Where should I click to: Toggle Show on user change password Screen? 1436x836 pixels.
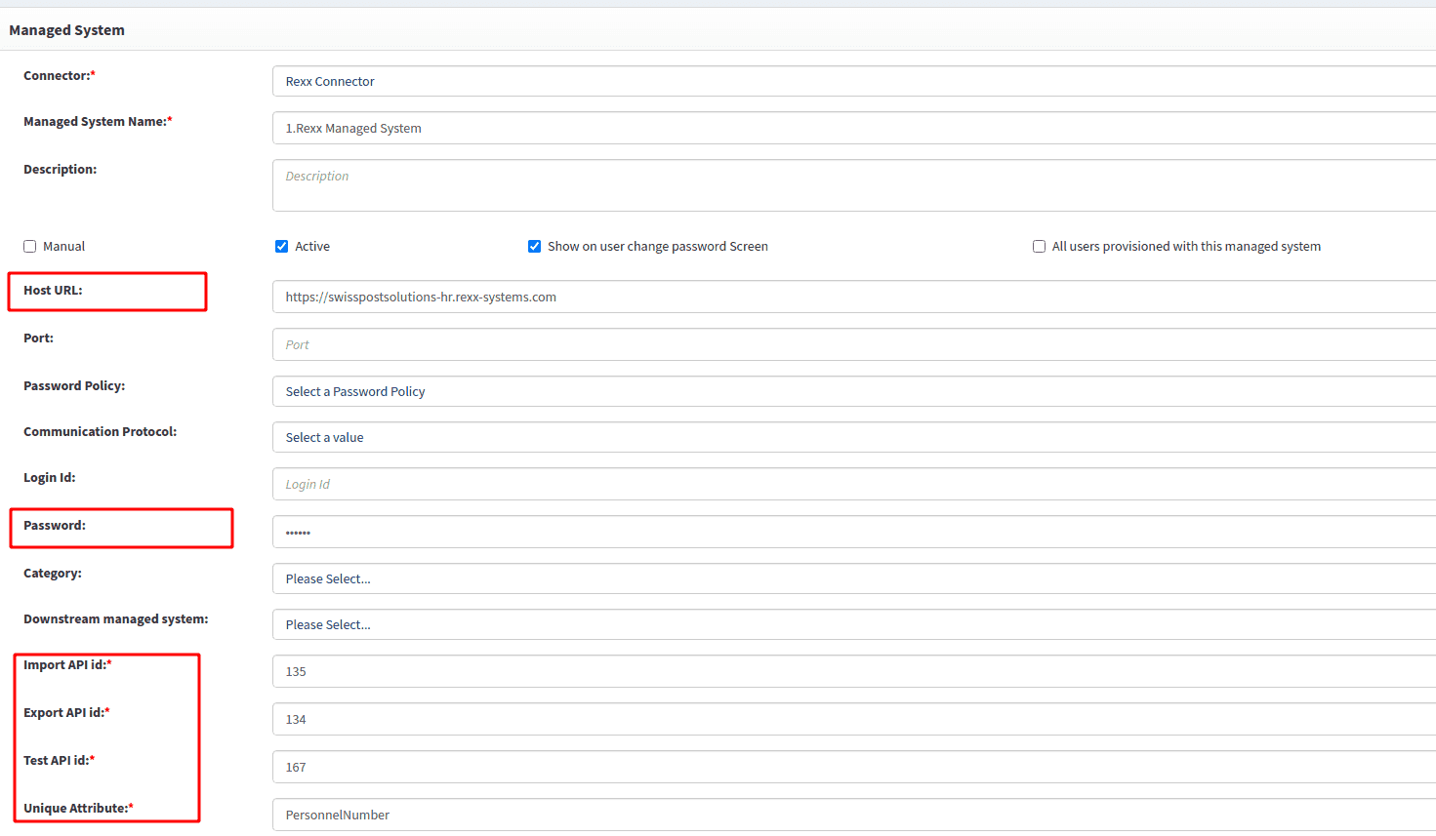[x=535, y=247]
